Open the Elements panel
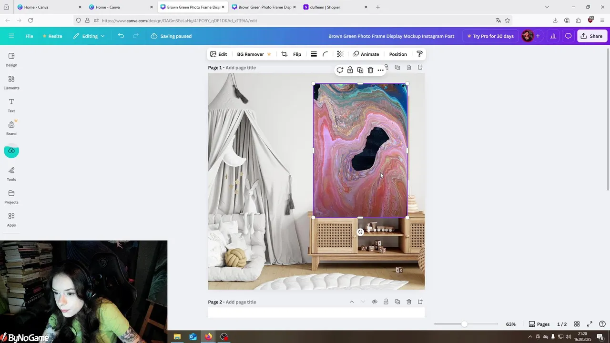Screen dimensions: 610x343 click(11, 82)
